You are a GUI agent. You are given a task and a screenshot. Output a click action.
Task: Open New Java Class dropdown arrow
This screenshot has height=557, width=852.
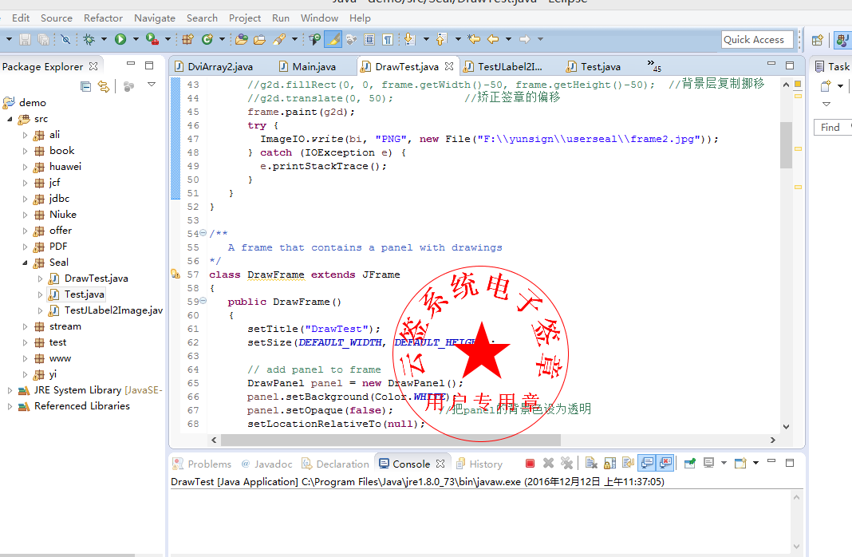(x=222, y=39)
